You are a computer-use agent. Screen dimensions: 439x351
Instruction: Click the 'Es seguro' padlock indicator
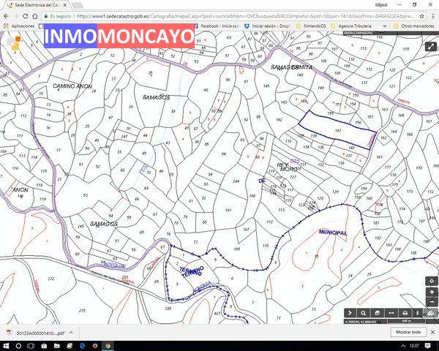tap(58, 16)
